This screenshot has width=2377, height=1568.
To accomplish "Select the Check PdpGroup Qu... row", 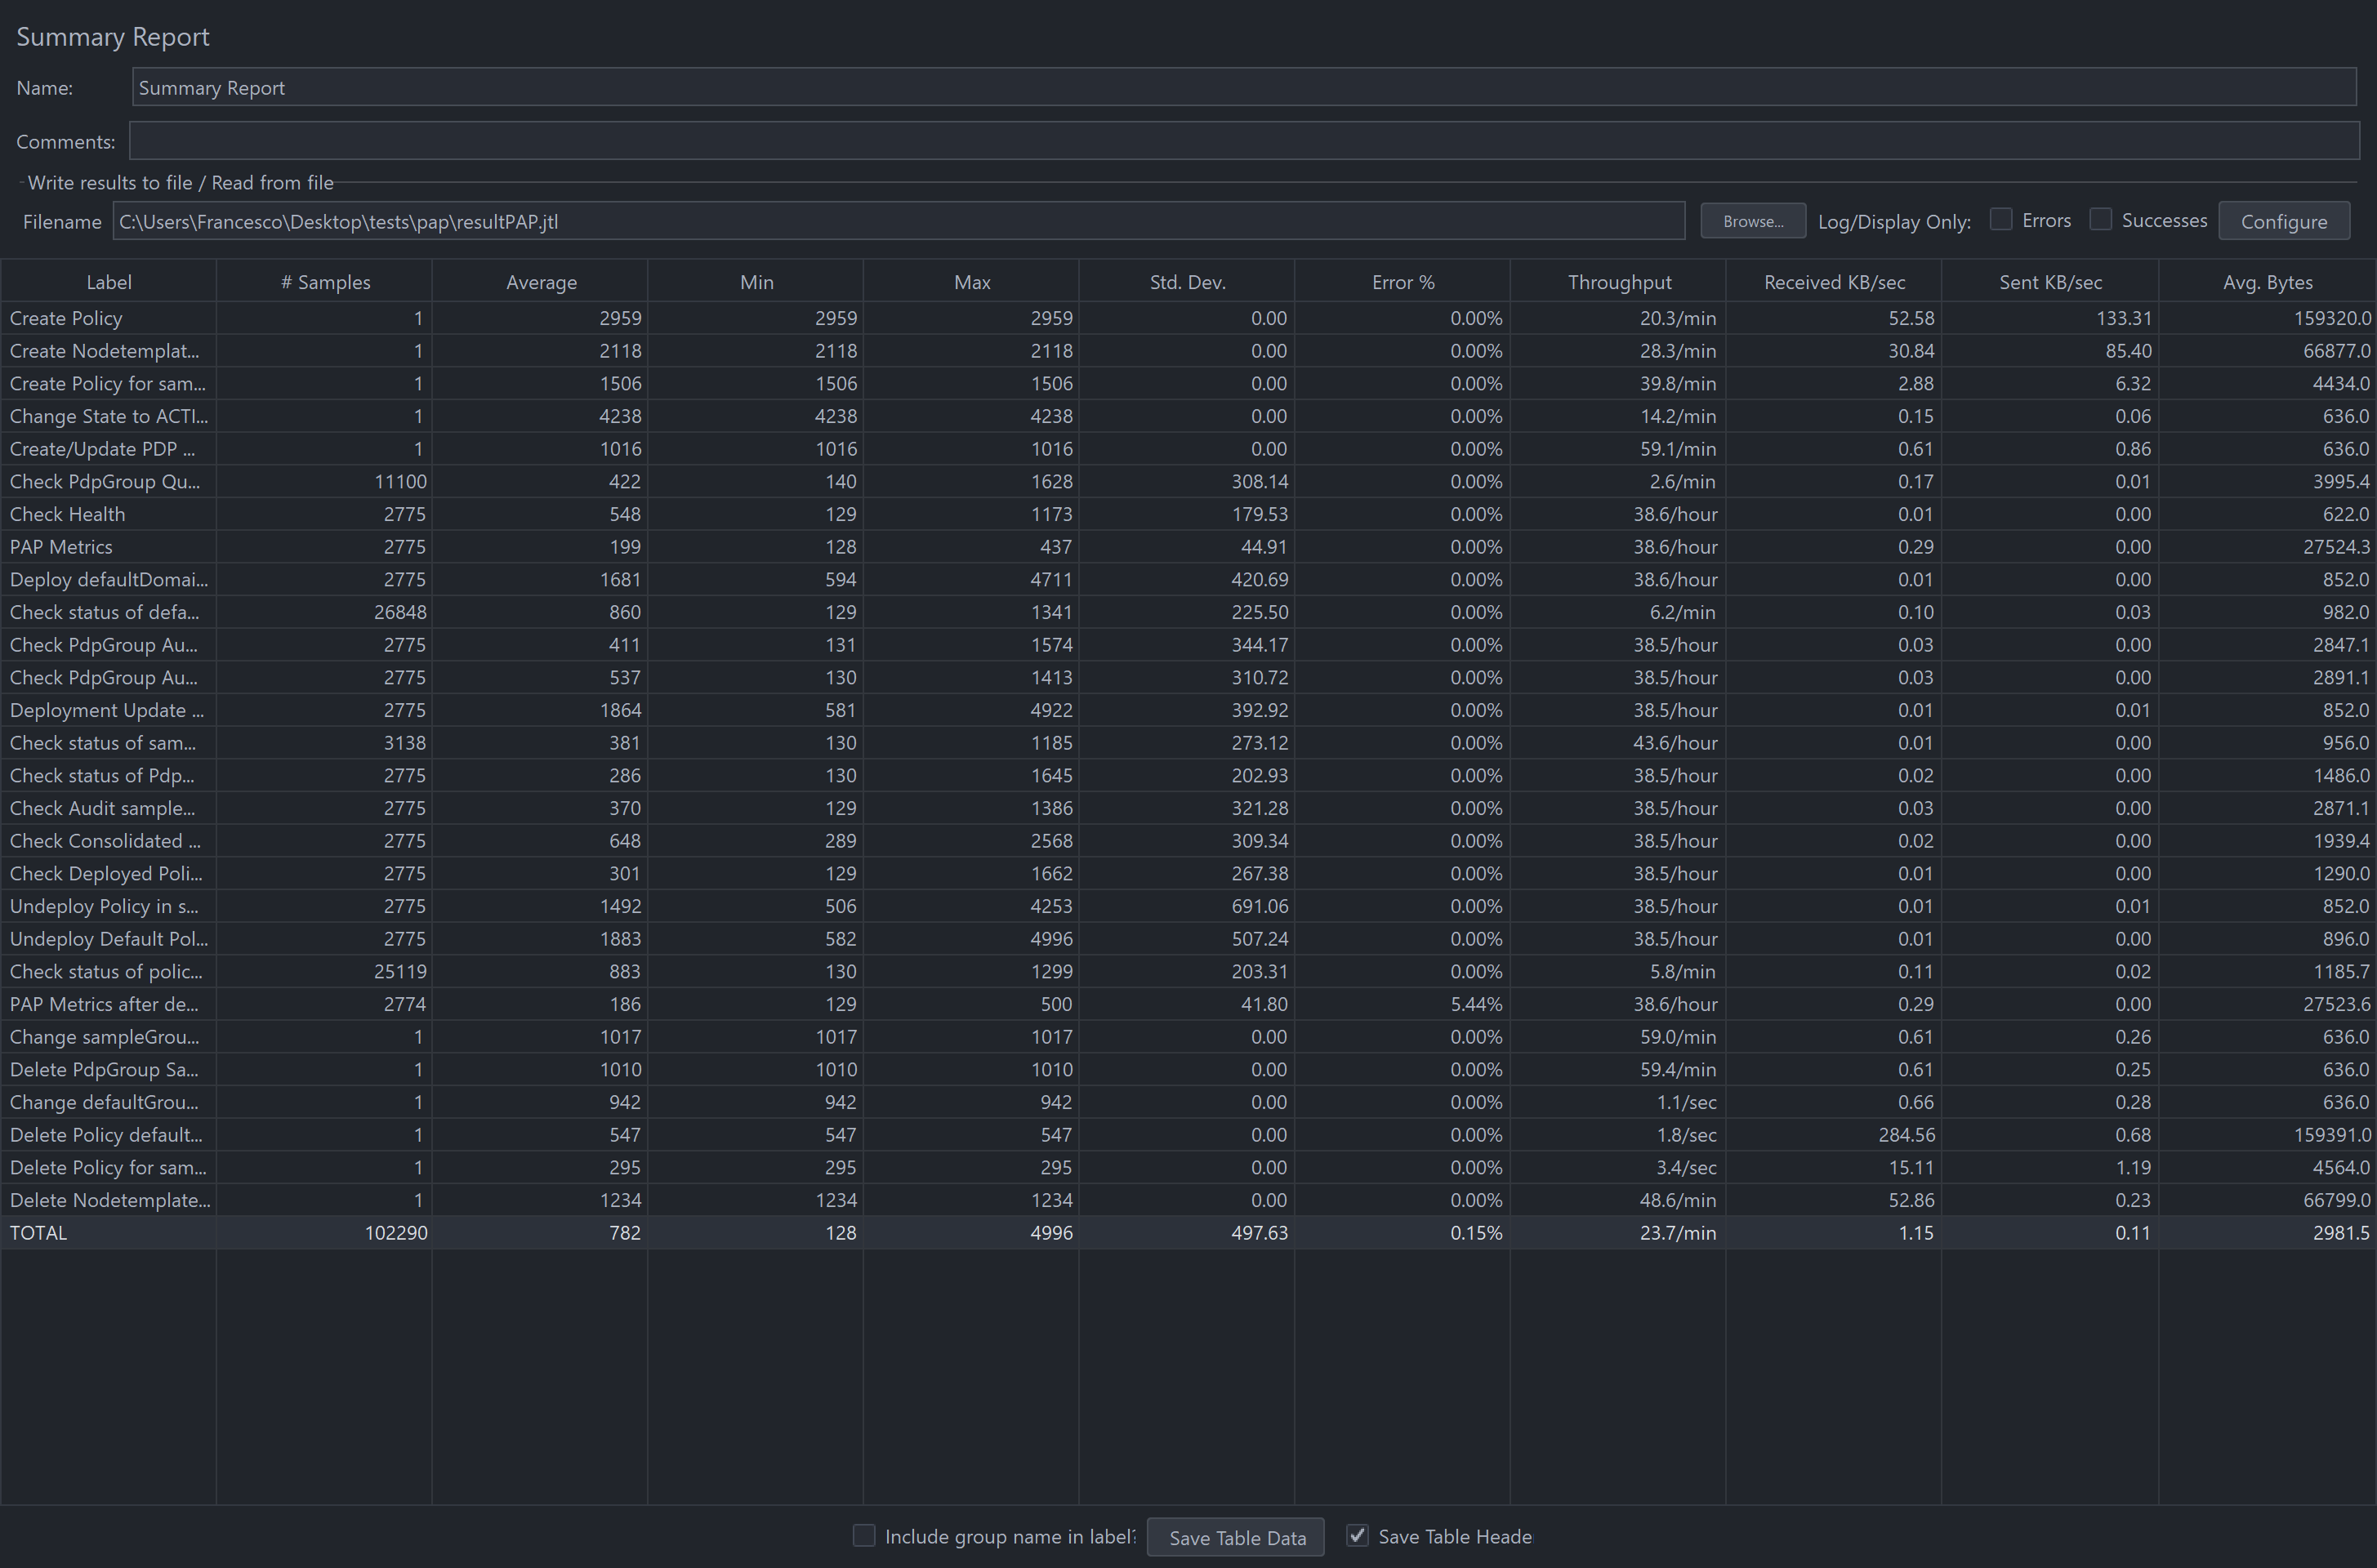I will pos(1188,482).
